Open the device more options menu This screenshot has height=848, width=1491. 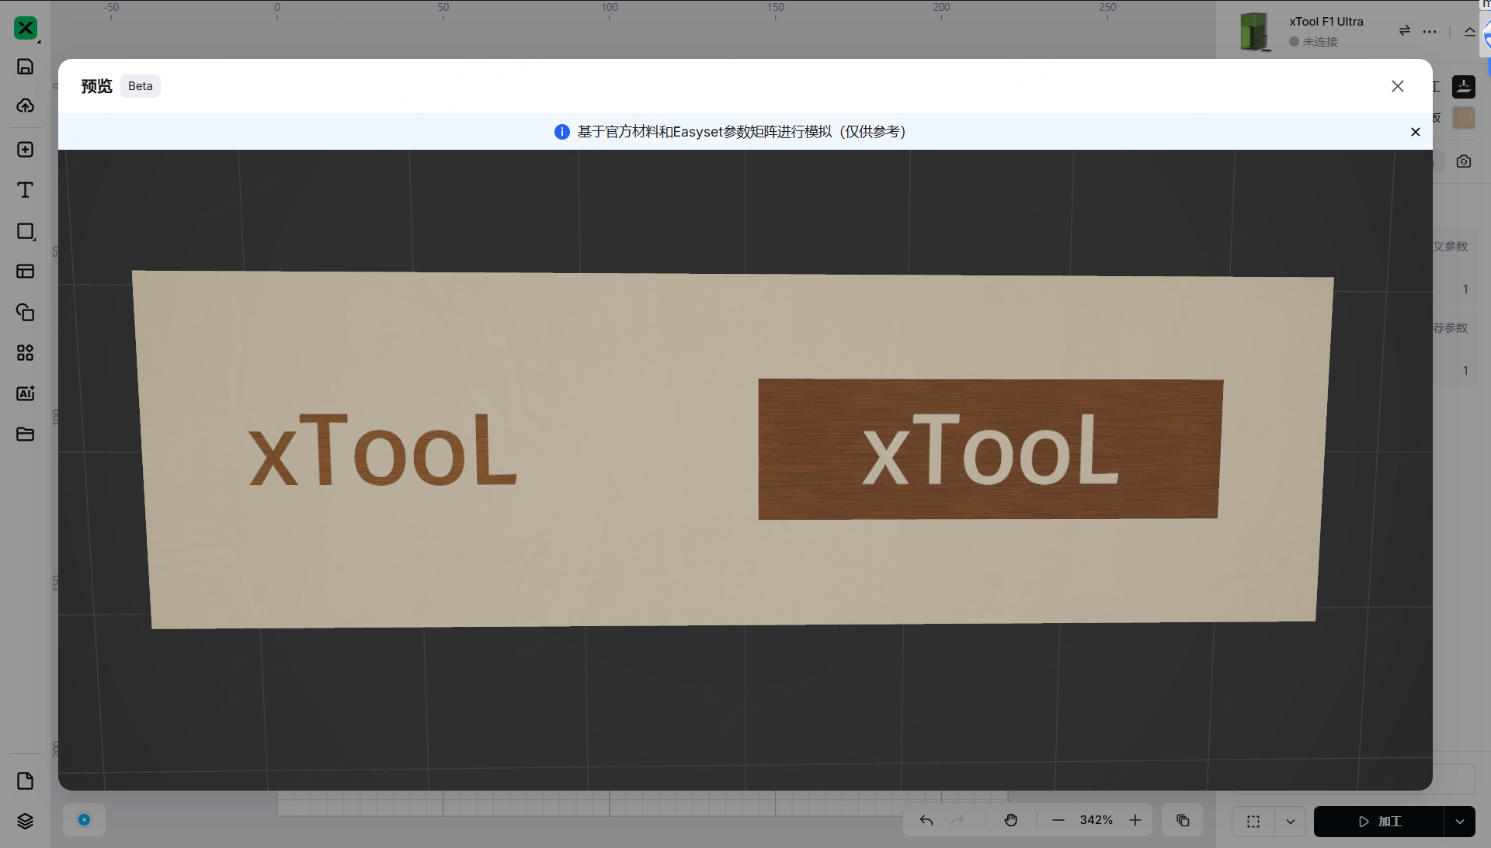pos(1430,32)
